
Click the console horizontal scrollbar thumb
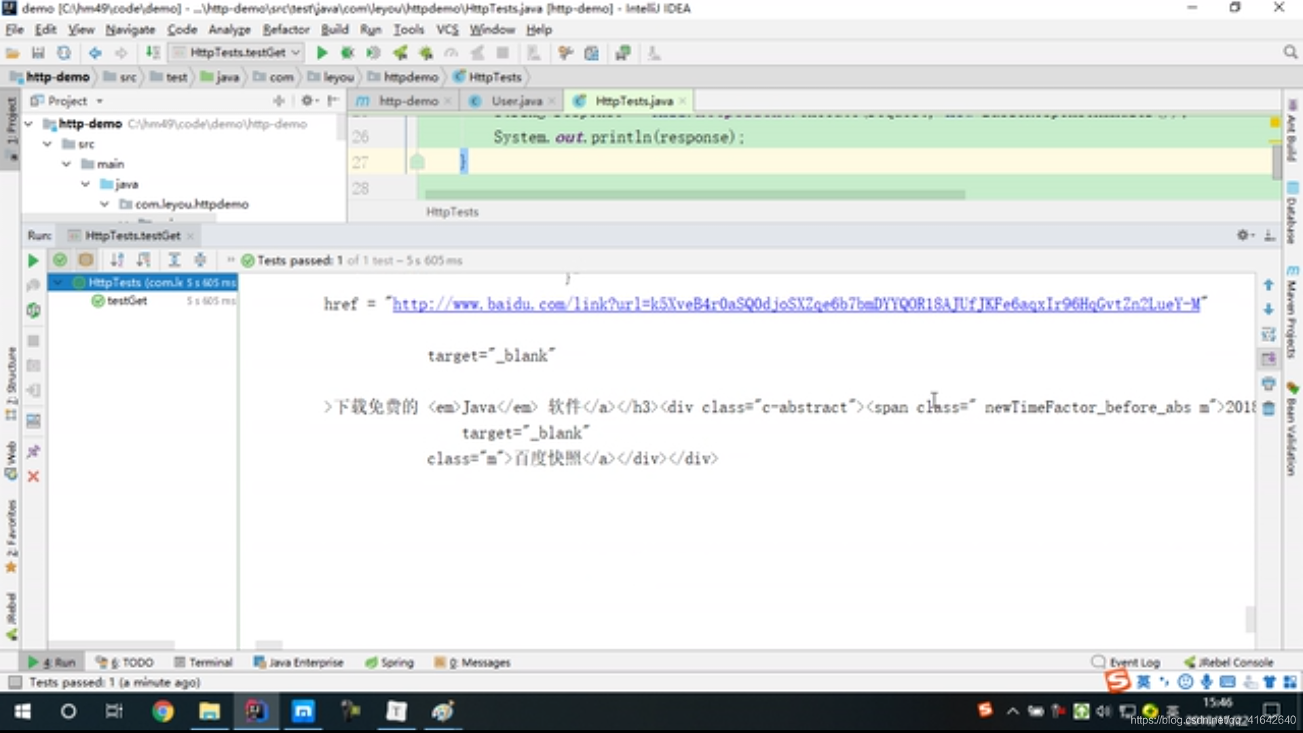269,644
